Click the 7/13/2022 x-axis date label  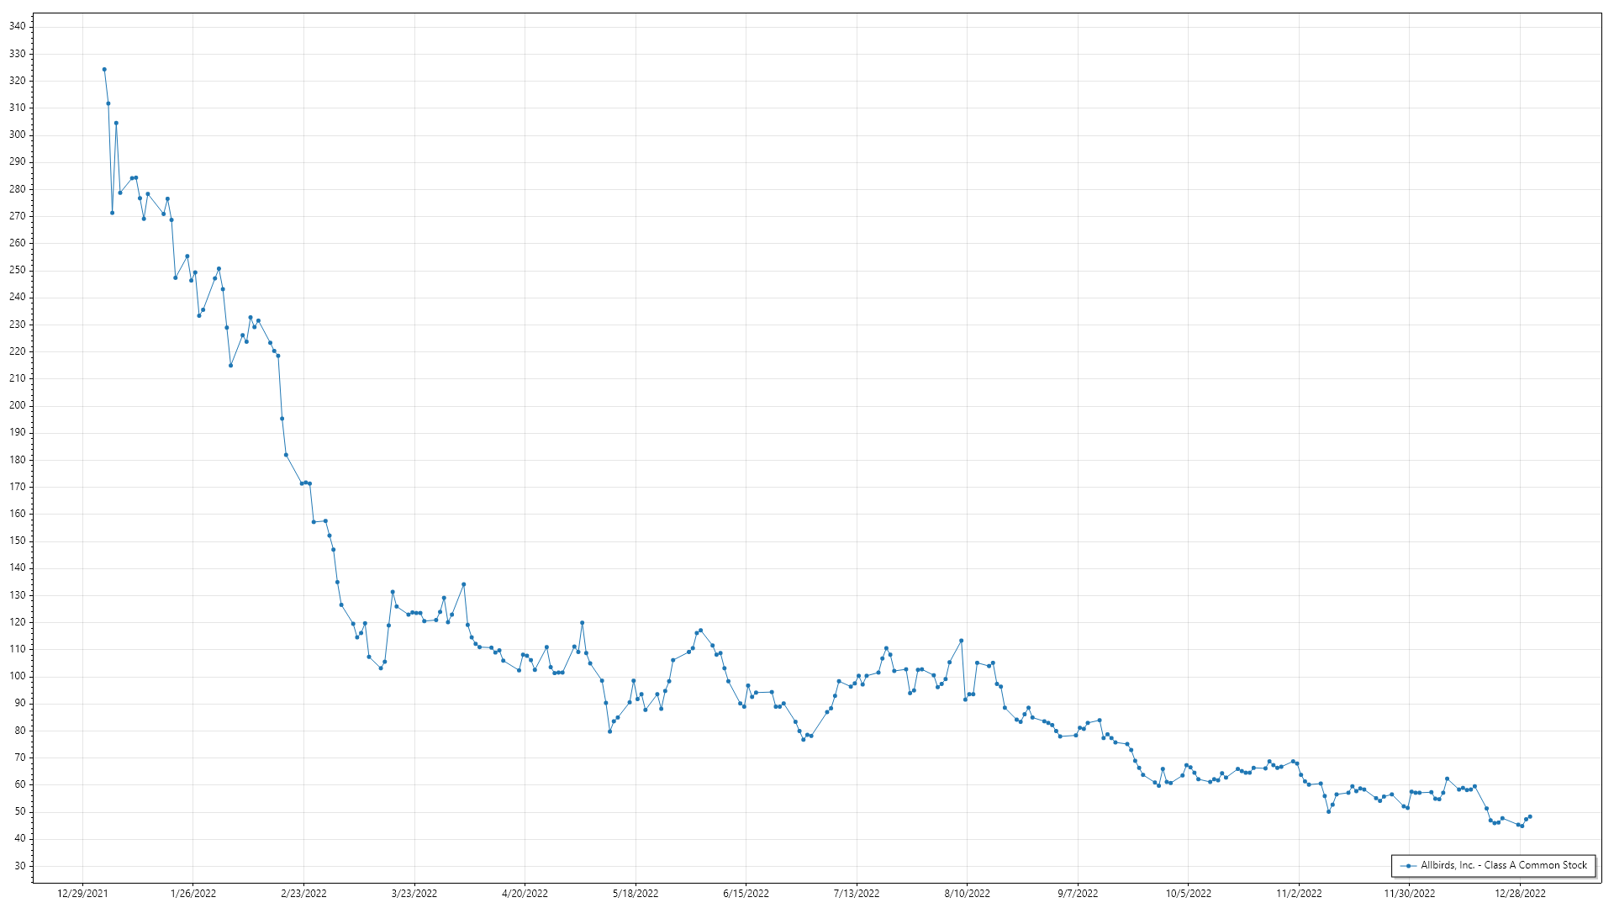coord(857,893)
